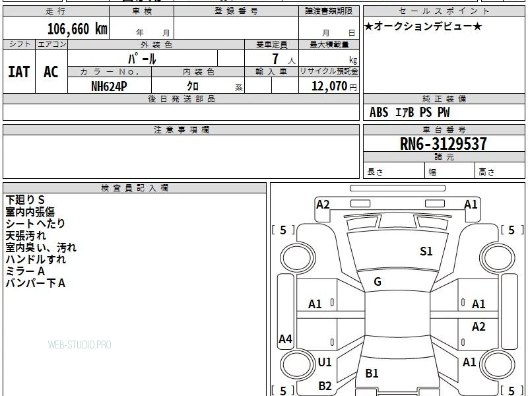Image resolution: width=528 pixels, height=396 pixels.
Task: Click the 登録番号 header cell
Action: coord(236,11)
